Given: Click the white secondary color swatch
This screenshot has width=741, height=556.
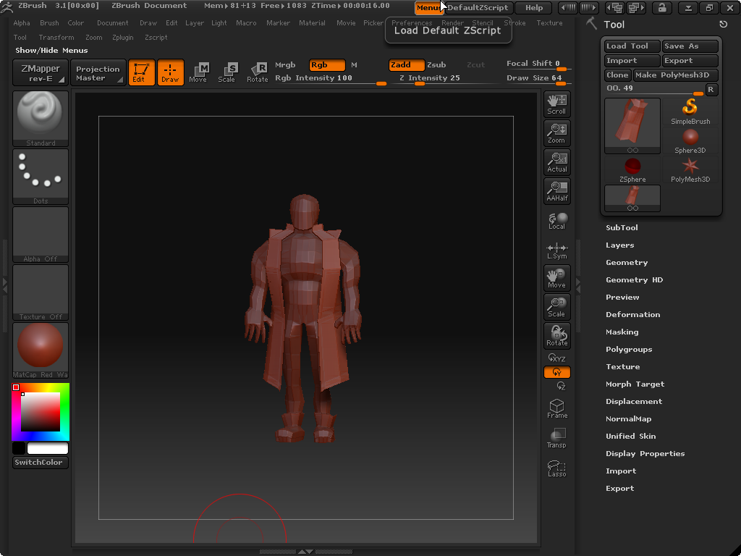Looking at the screenshot, I should (48, 448).
